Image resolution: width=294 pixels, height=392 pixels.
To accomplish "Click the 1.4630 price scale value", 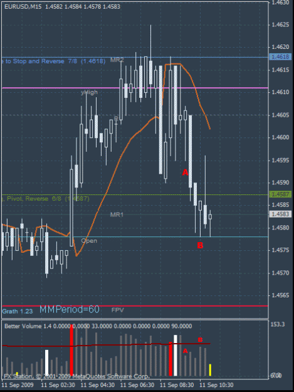I will pyautogui.click(x=280, y=3).
